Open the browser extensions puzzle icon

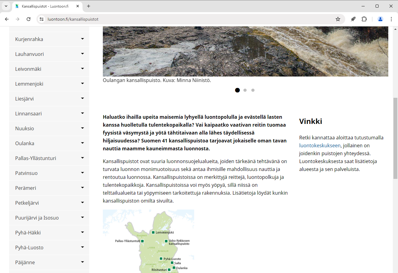(364, 19)
